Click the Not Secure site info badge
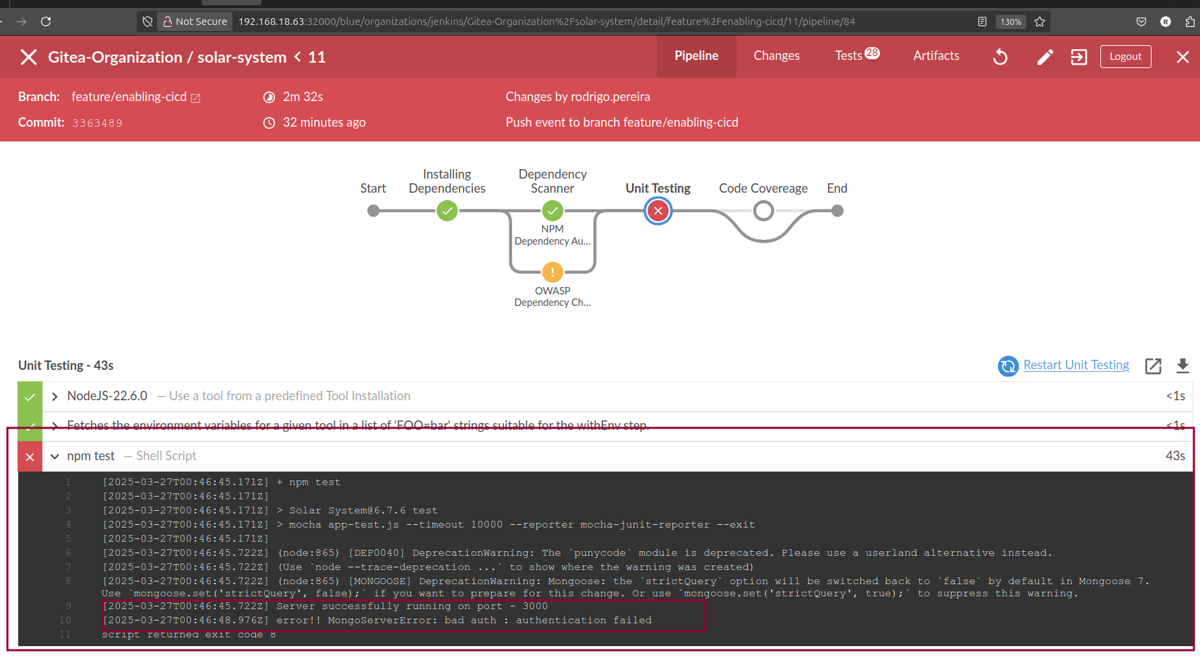The image size is (1200, 661). click(x=195, y=22)
